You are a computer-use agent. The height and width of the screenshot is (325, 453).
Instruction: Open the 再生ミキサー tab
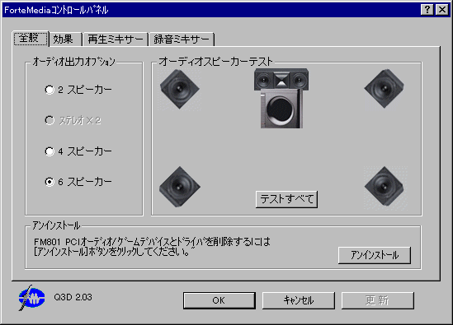point(116,39)
